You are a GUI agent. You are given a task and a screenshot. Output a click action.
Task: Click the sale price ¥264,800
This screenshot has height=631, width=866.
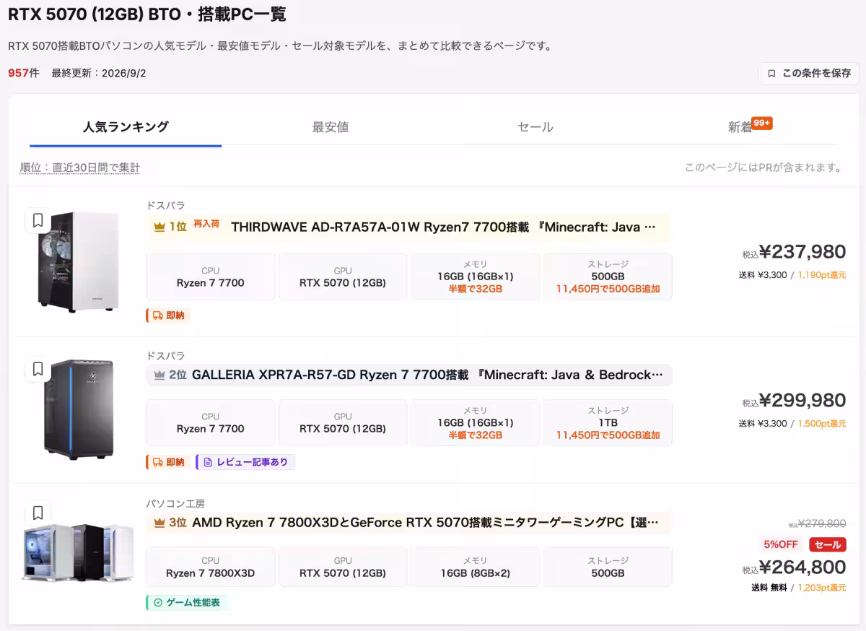coord(802,567)
